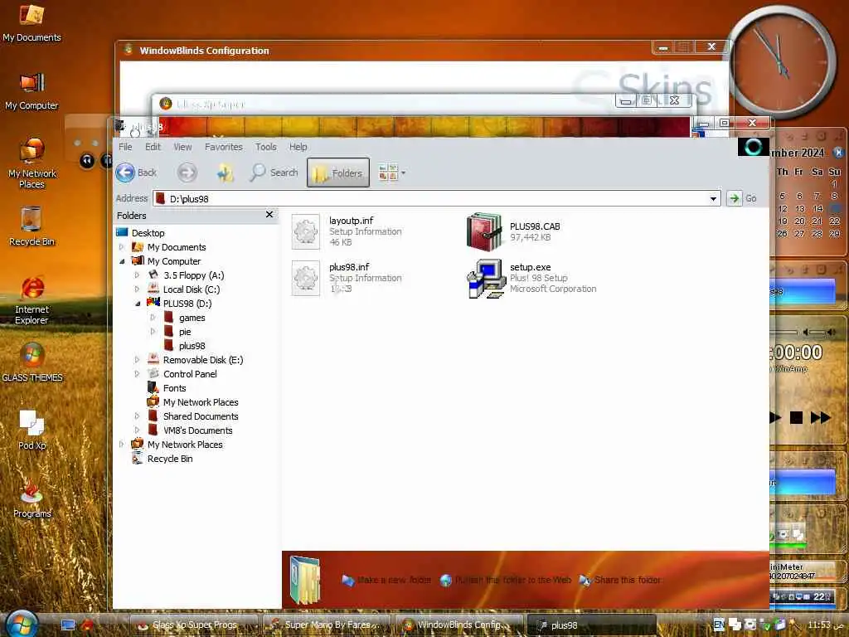Viewport: 849px width, 637px height.
Task: Switch to WindowBlinds Config taskbar button
Action: tap(458, 625)
